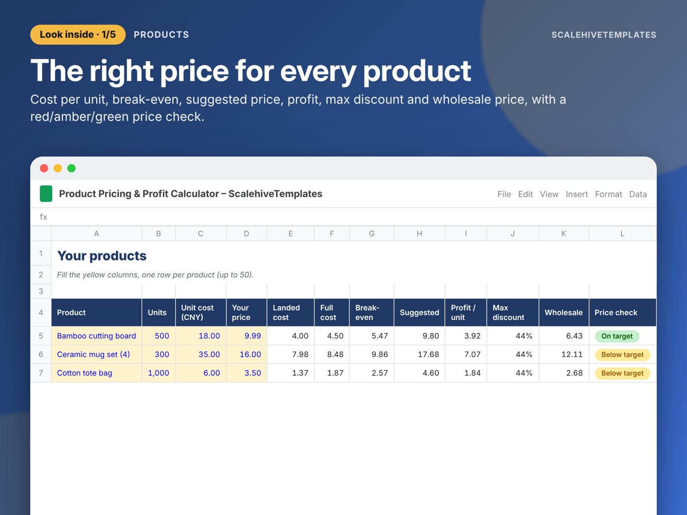Open the Insert menu
The height and width of the screenshot is (515, 687).
coord(577,194)
